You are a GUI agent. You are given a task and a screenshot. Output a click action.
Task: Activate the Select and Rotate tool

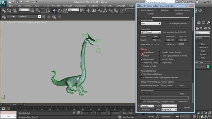[60, 10]
